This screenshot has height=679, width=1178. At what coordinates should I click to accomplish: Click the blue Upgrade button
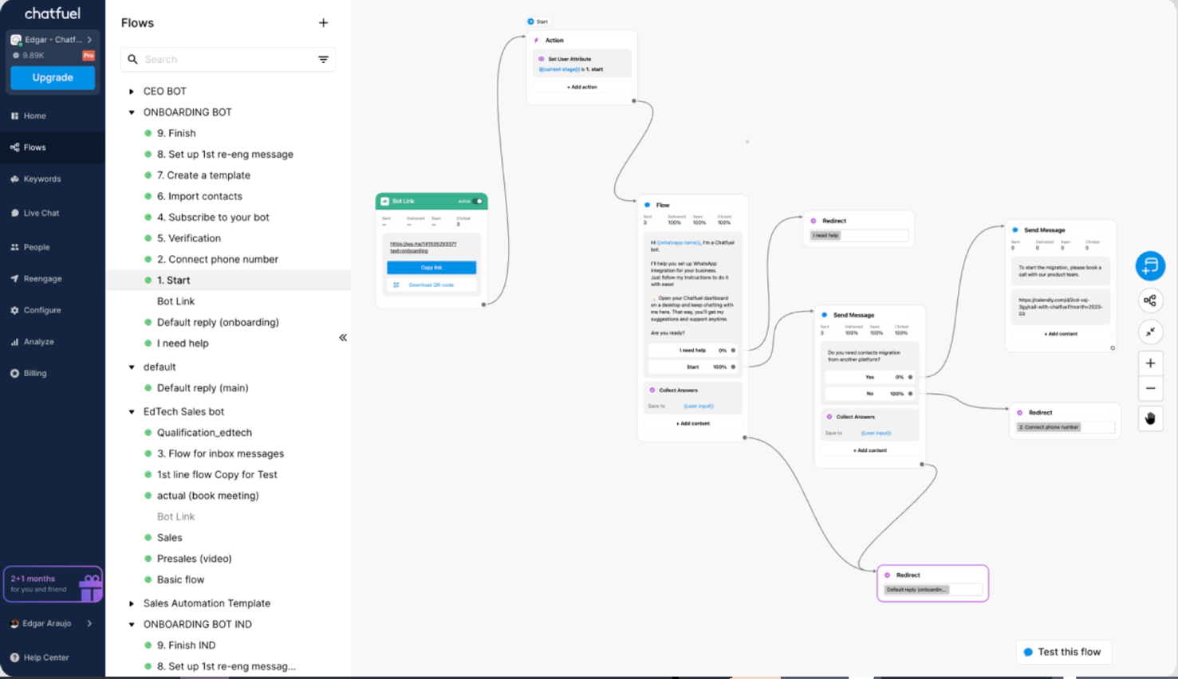click(x=53, y=77)
